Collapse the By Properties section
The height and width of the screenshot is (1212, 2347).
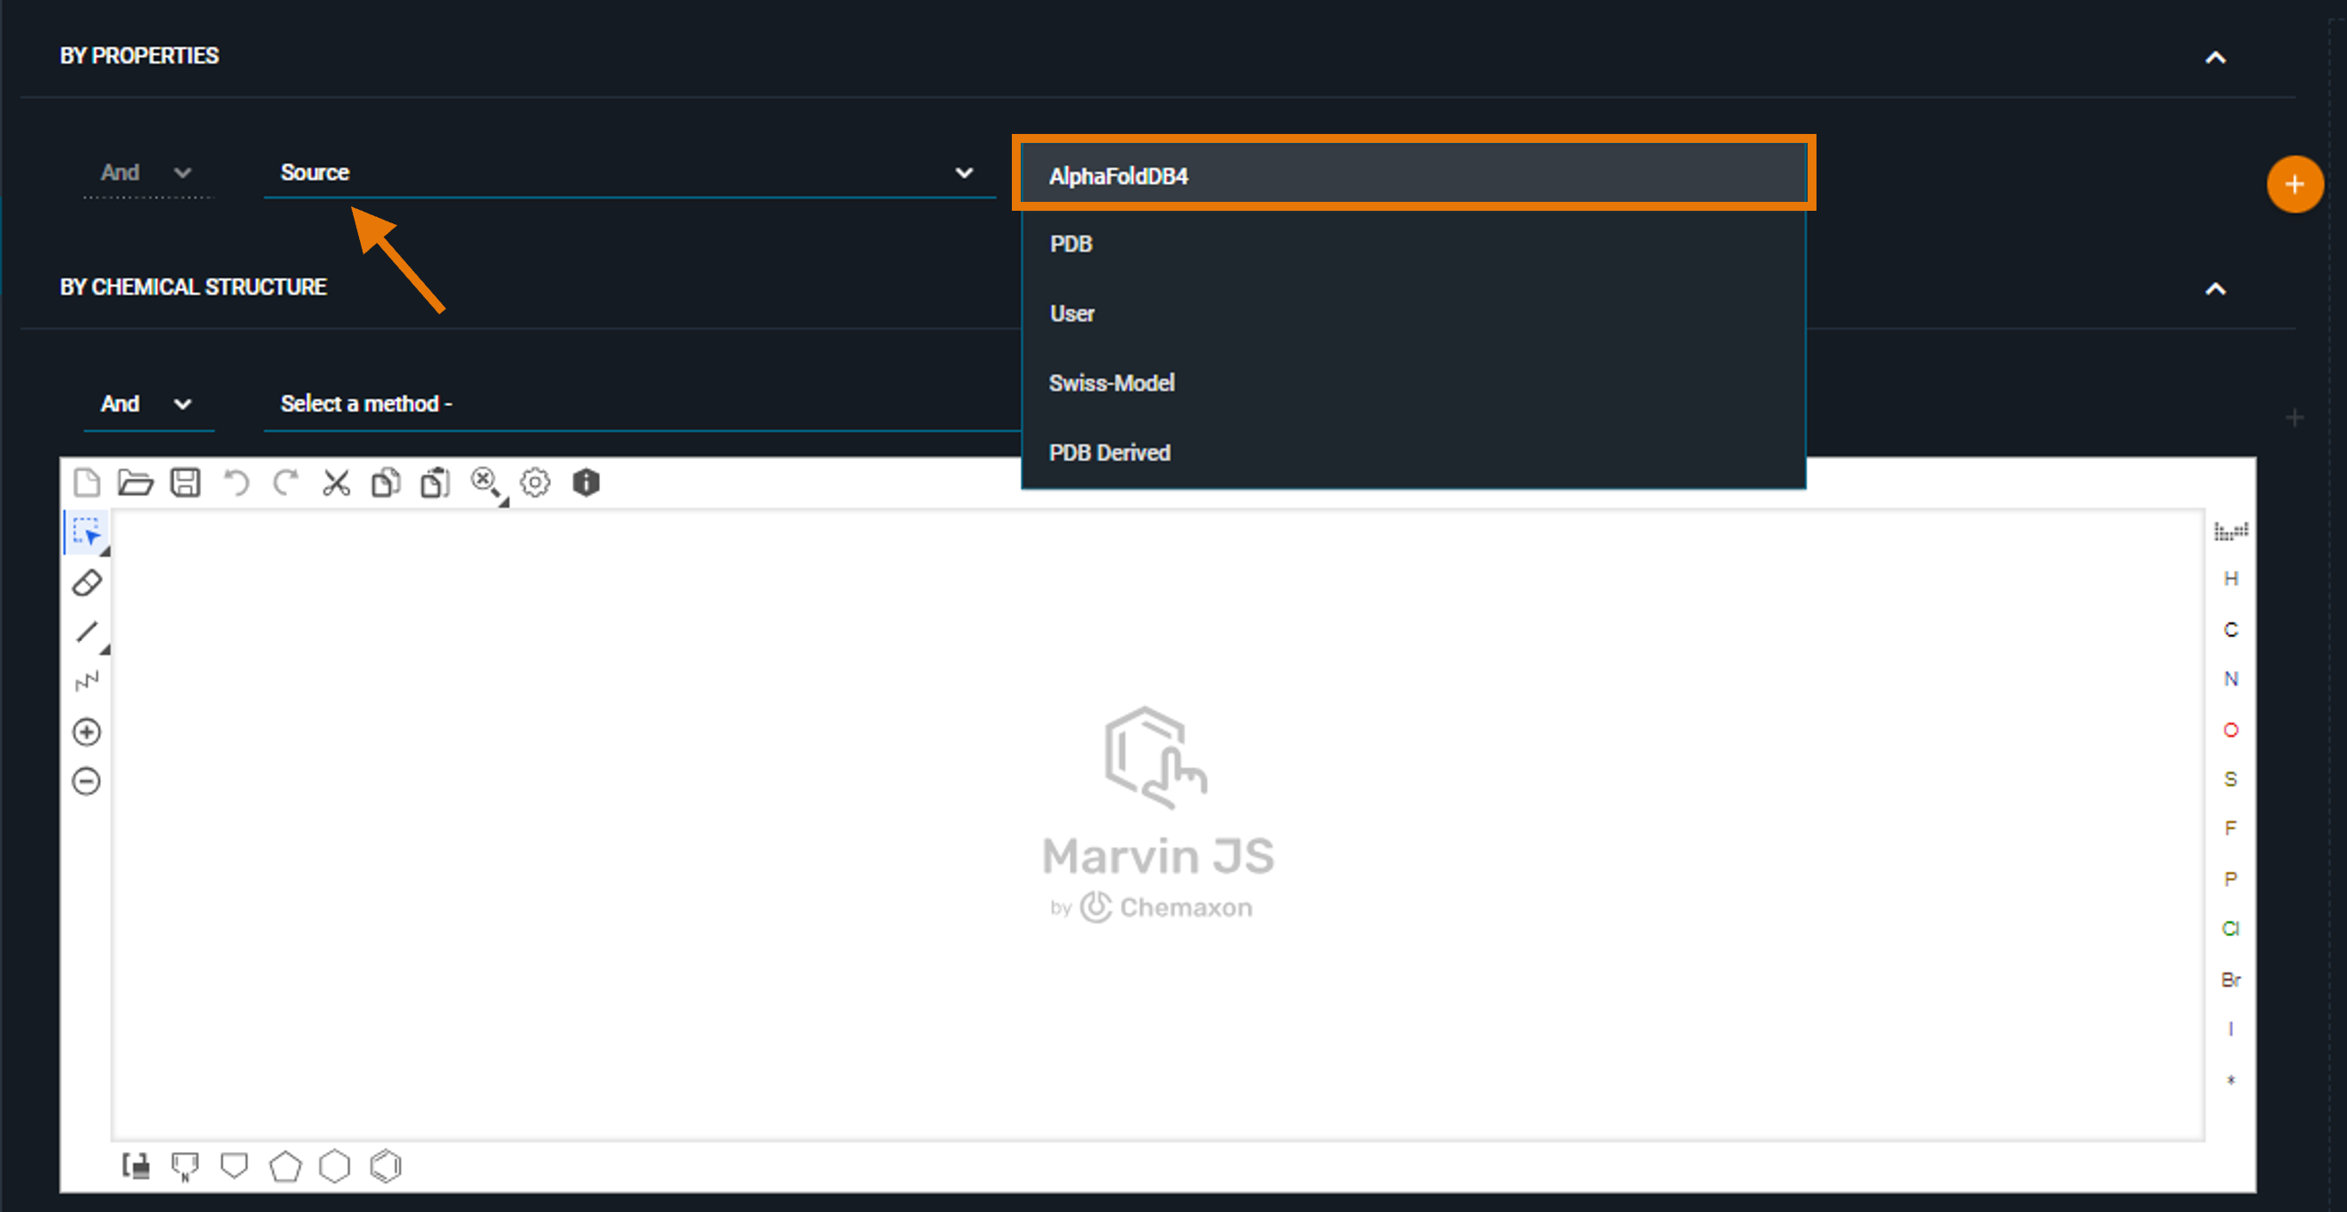tap(2215, 57)
